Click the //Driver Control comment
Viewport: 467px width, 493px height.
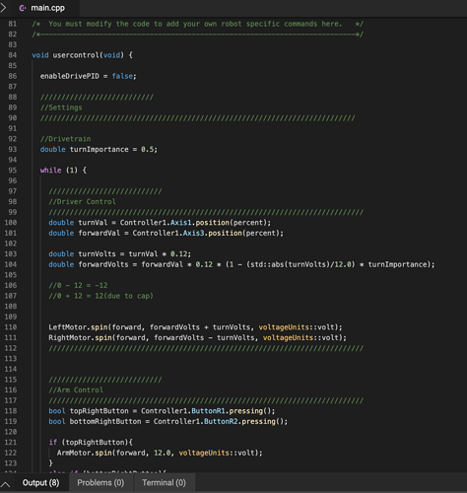(x=82, y=201)
